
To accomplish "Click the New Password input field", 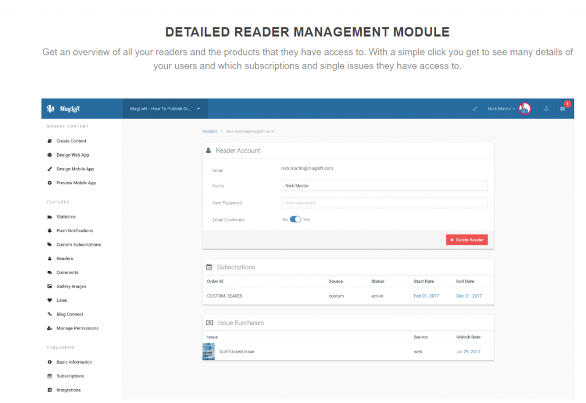I will [x=385, y=202].
